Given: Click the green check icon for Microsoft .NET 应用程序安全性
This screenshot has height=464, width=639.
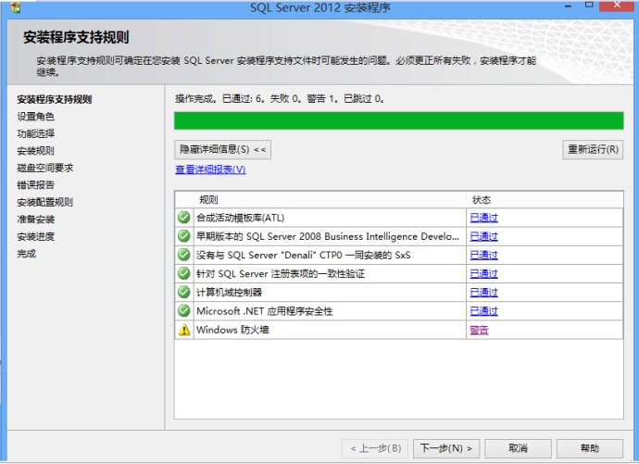Looking at the screenshot, I should coord(183,311).
